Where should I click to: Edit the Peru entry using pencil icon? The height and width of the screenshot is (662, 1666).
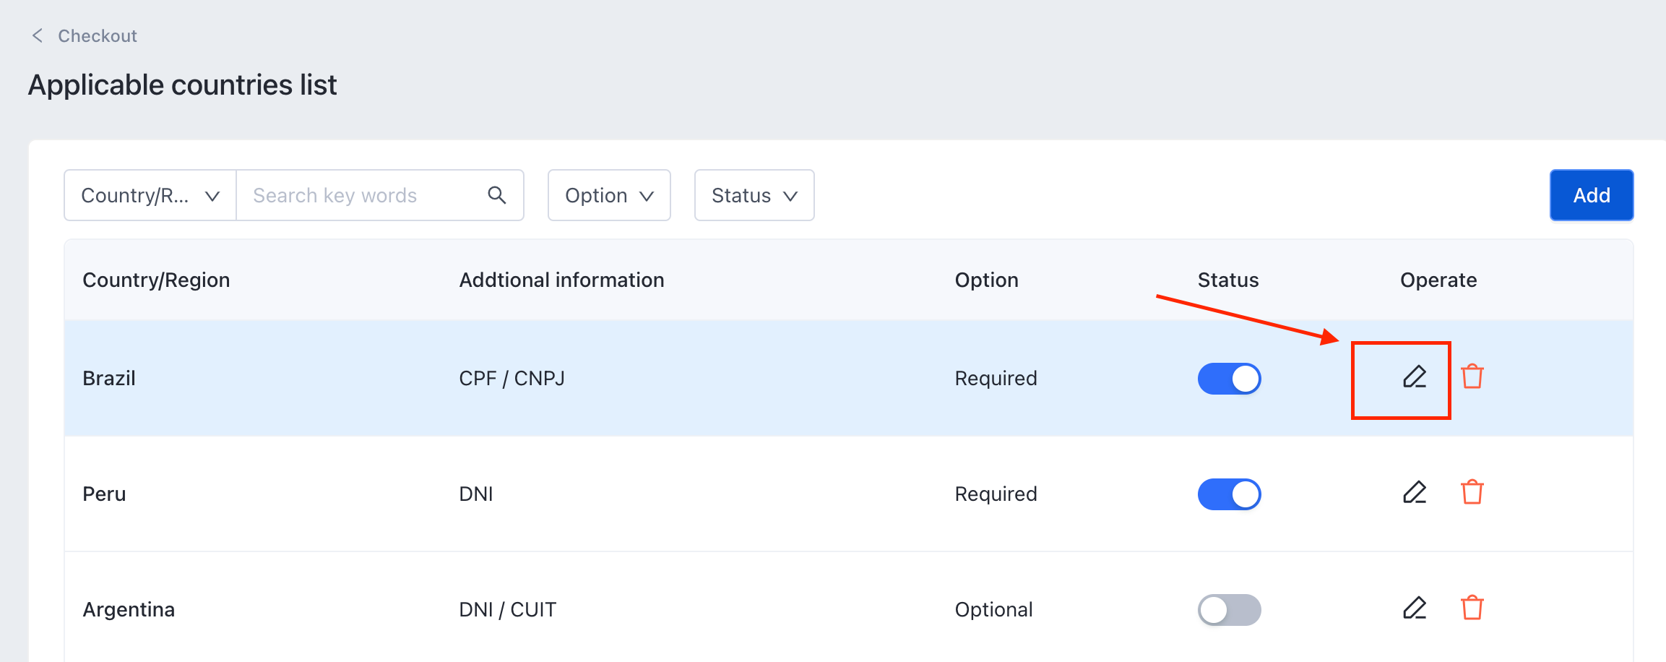[x=1414, y=493]
